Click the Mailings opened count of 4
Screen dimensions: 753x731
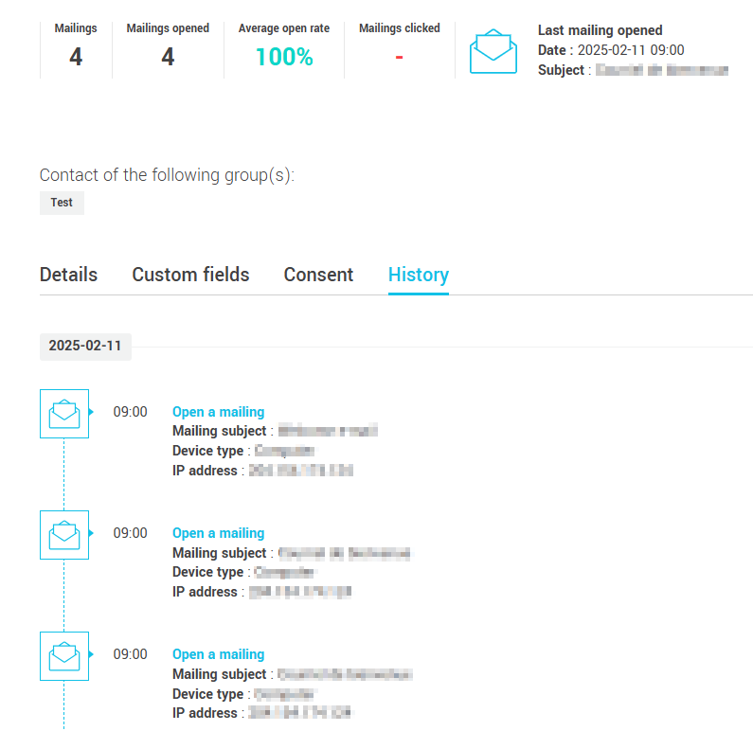(168, 57)
